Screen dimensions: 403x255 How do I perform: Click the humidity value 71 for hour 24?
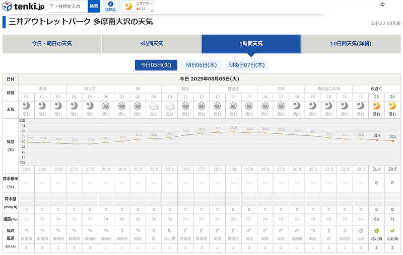click(x=392, y=219)
